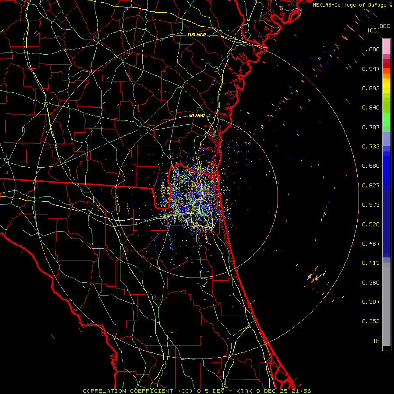The height and width of the screenshot is (394, 394).
Task: Pick the bright blue segment of the color bar
Action: [387, 170]
